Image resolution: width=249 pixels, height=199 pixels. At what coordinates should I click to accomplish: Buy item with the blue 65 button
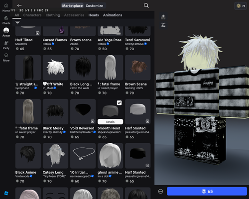[x=207, y=192]
